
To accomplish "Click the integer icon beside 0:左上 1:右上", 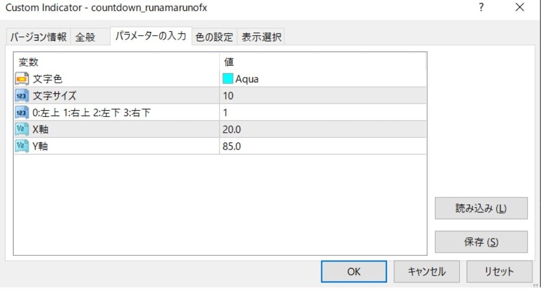I will pos(22,113).
